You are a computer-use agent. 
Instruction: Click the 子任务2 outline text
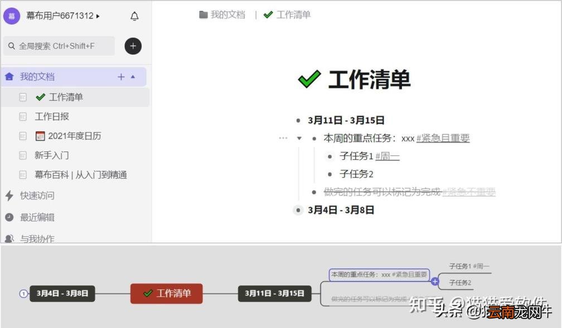(356, 174)
